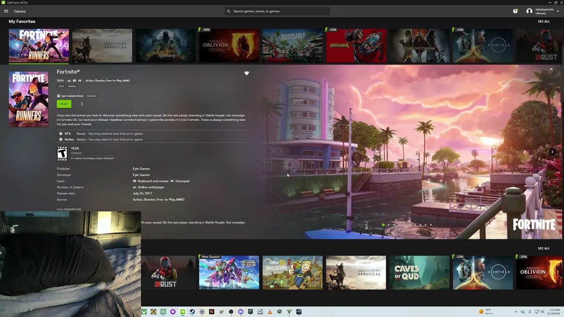Viewport: 564px width, 317px height.
Task: Click the user profile avatar icon
Action: 529,11
